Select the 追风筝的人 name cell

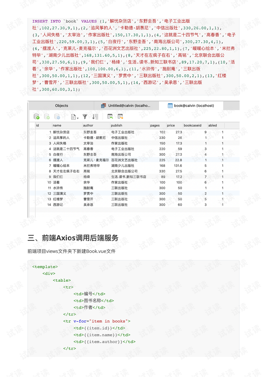(61, 138)
